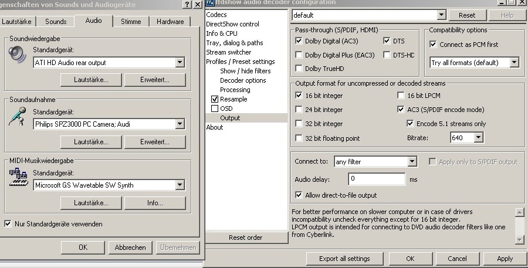Viewport: 528px width, 268px height.
Task: Click the MIDI keyboard icon
Action: (x=18, y=177)
